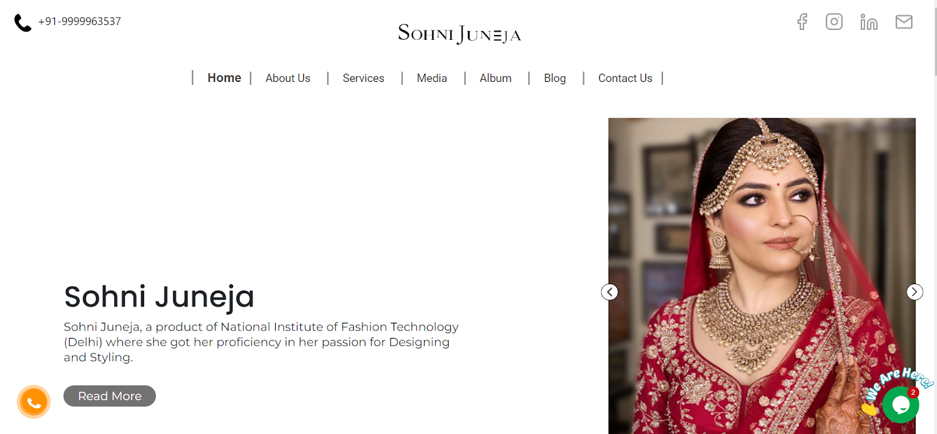Open the LinkedIn icon link

(x=868, y=22)
